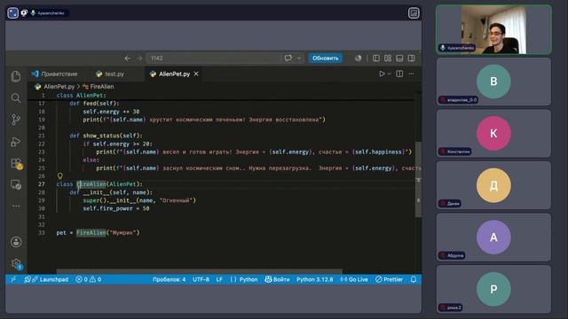This screenshot has width=568, height=319.
Task: Click the FireAlien breadcrumb
Action: point(99,87)
